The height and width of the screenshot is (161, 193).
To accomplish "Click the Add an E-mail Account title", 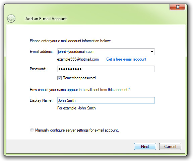I will coord(46,19).
